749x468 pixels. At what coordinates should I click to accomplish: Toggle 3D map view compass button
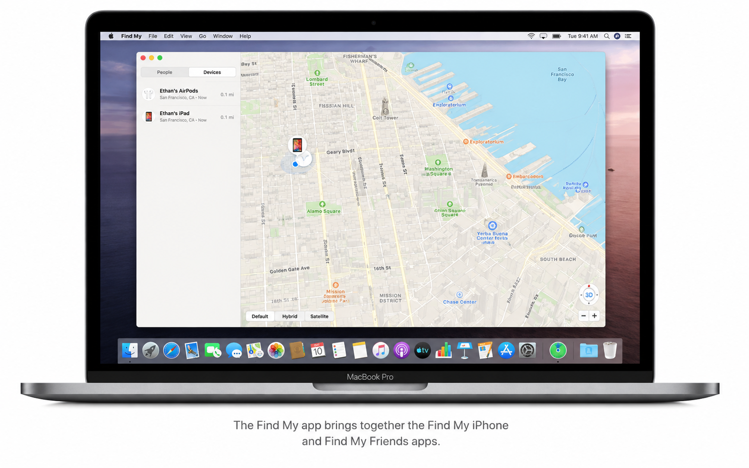tap(589, 295)
